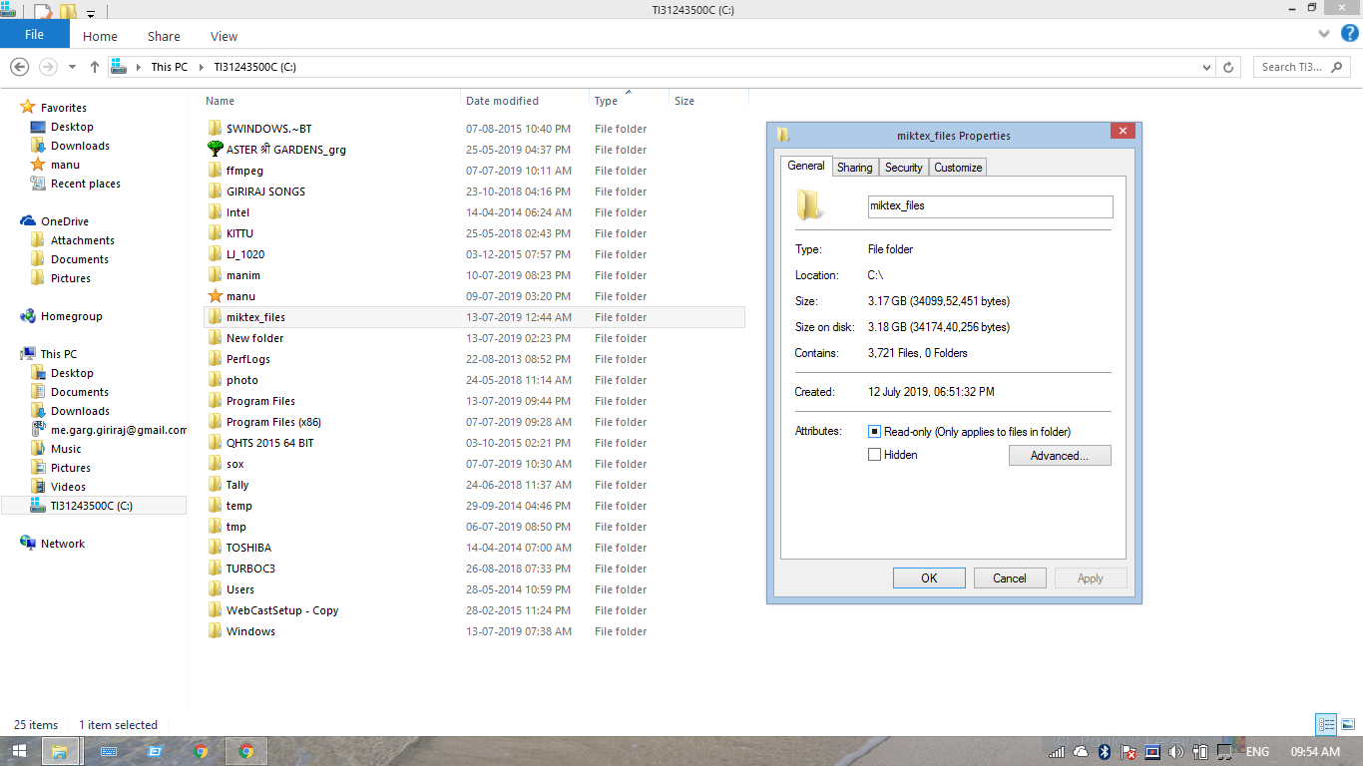The width and height of the screenshot is (1363, 766).
Task: Switch to the View ribbon tab
Action: pos(224,36)
